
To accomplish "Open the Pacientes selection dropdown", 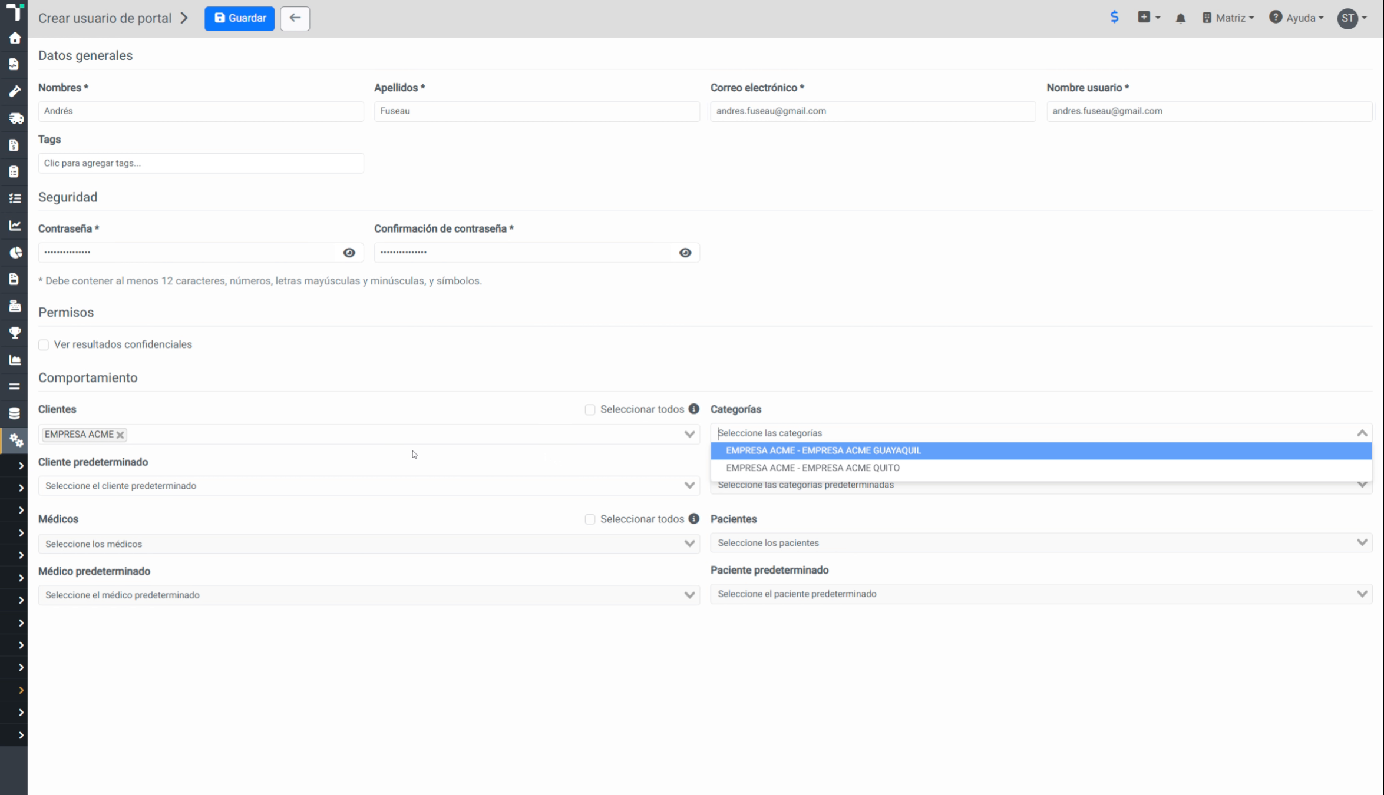I will pos(1041,542).
